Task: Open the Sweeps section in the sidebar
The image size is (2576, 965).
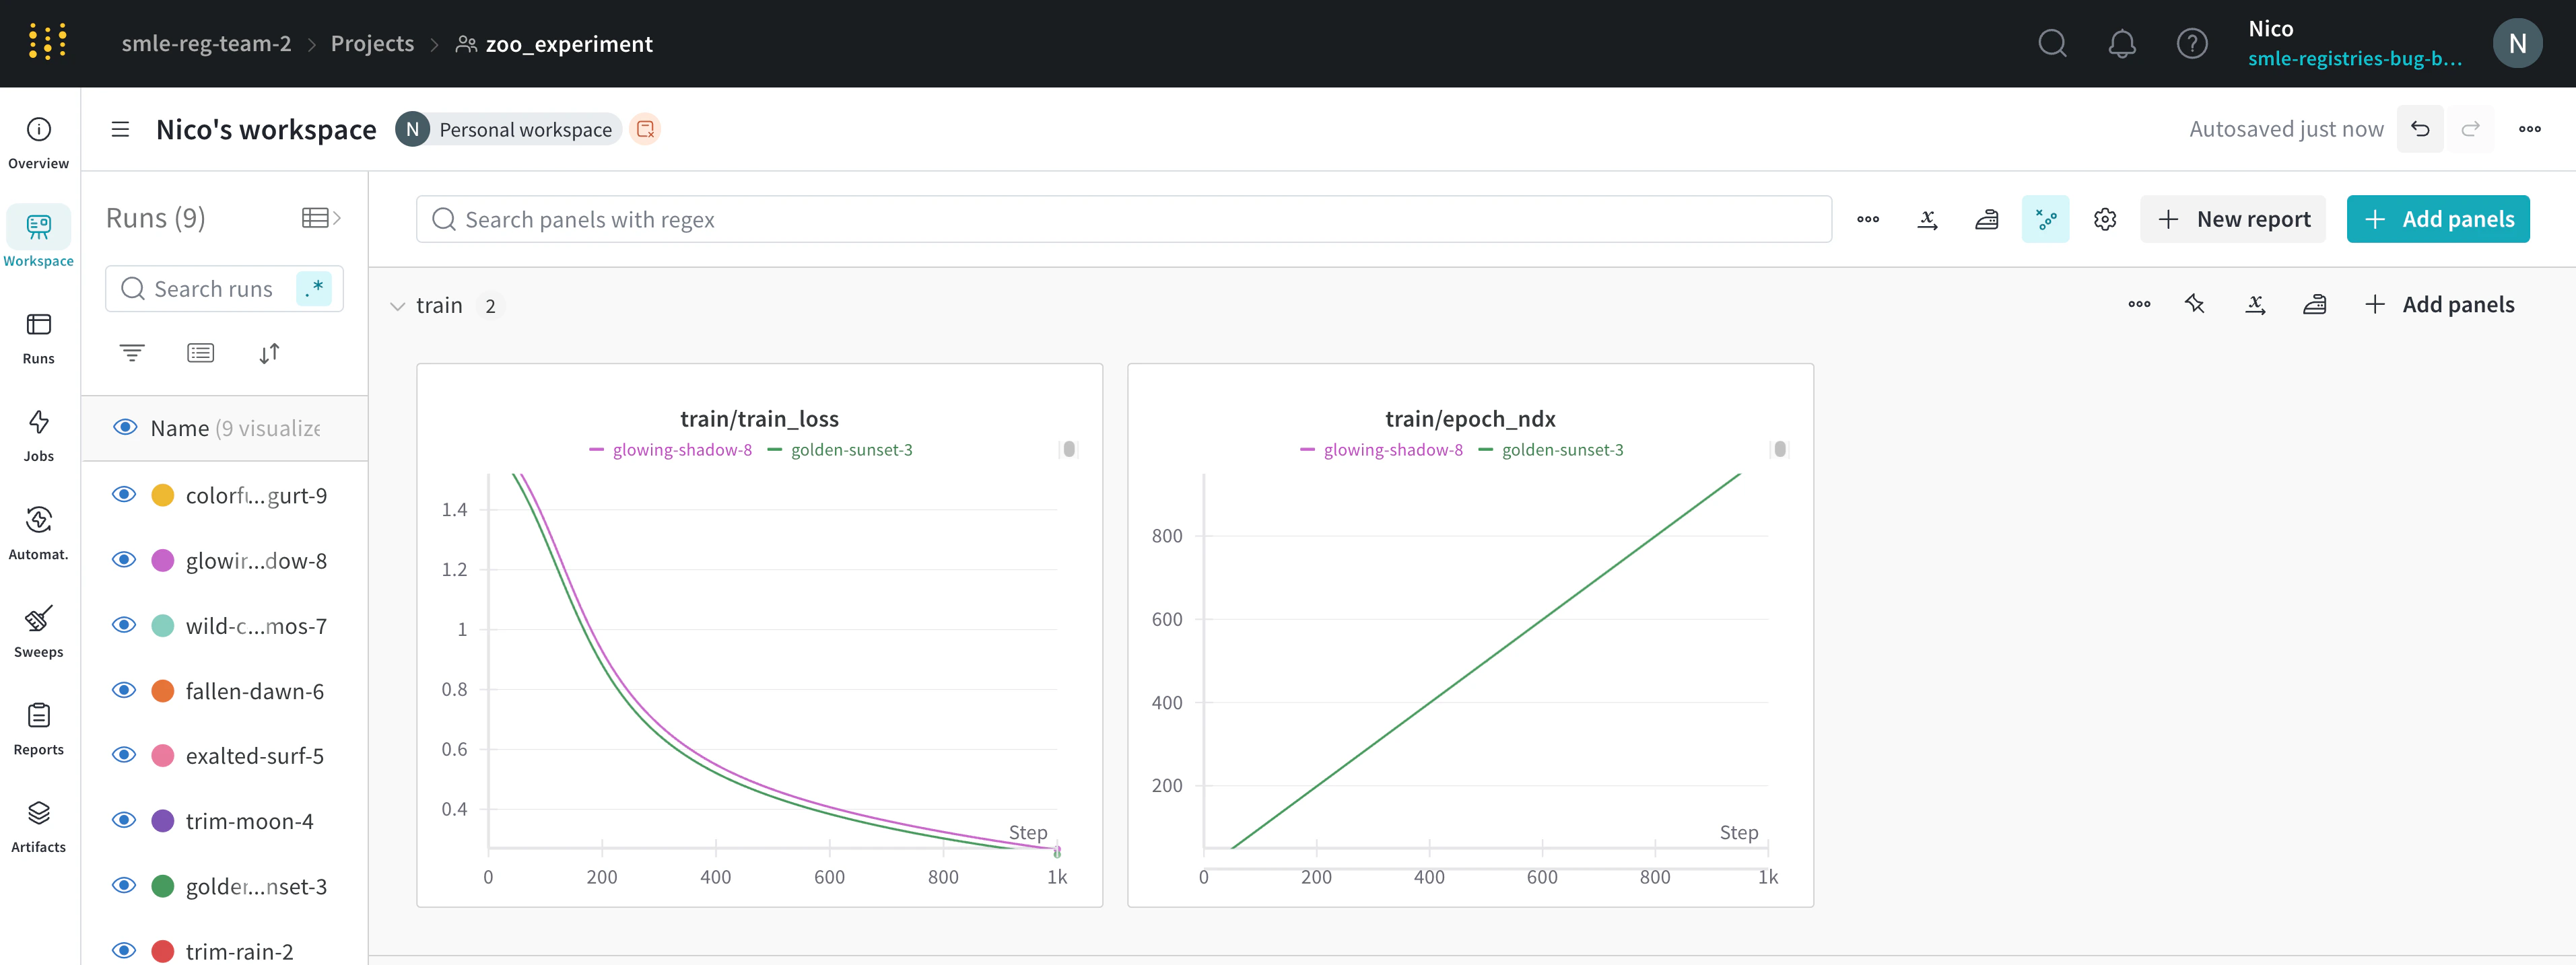Action: (x=38, y=631)
